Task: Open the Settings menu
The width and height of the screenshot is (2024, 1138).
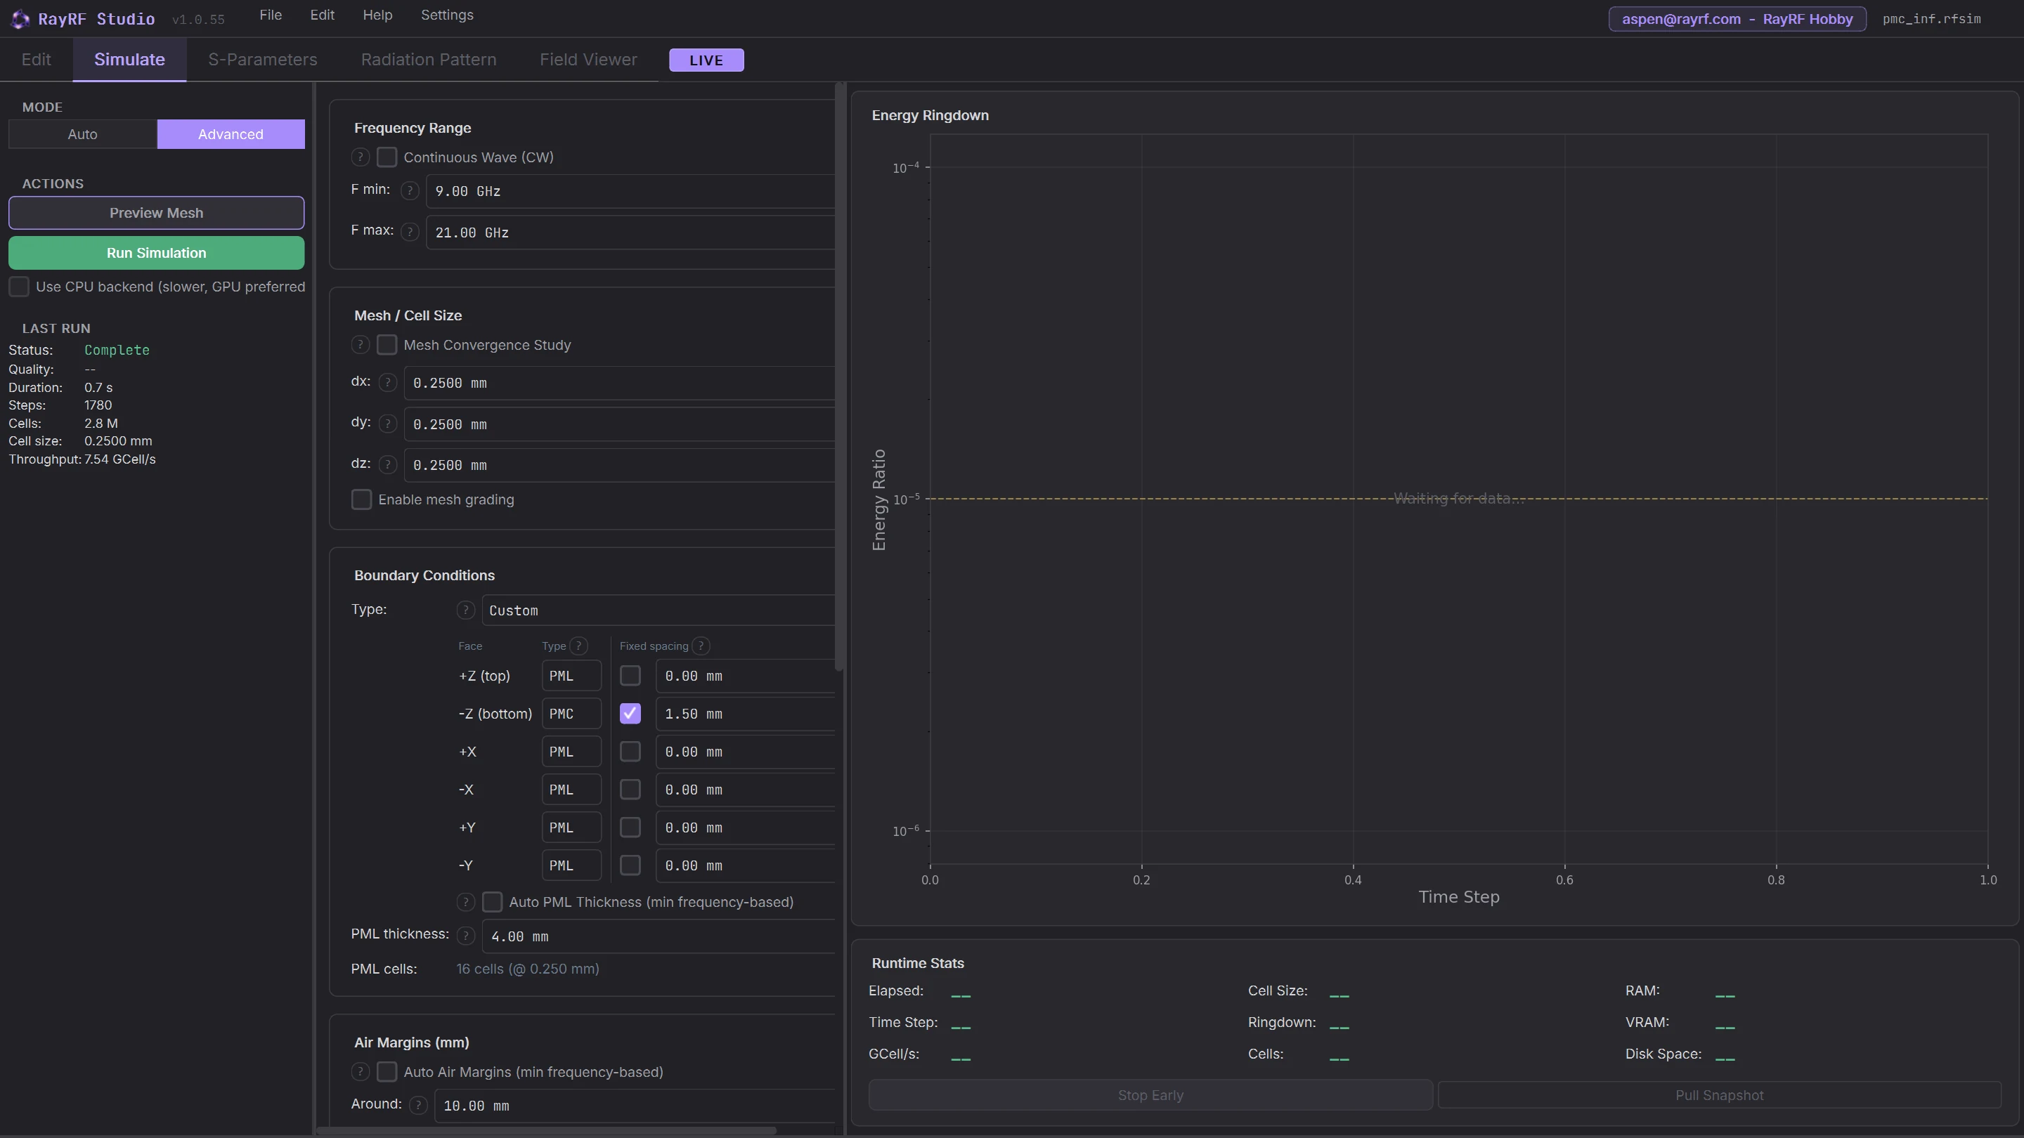Action: click(447, 15)
